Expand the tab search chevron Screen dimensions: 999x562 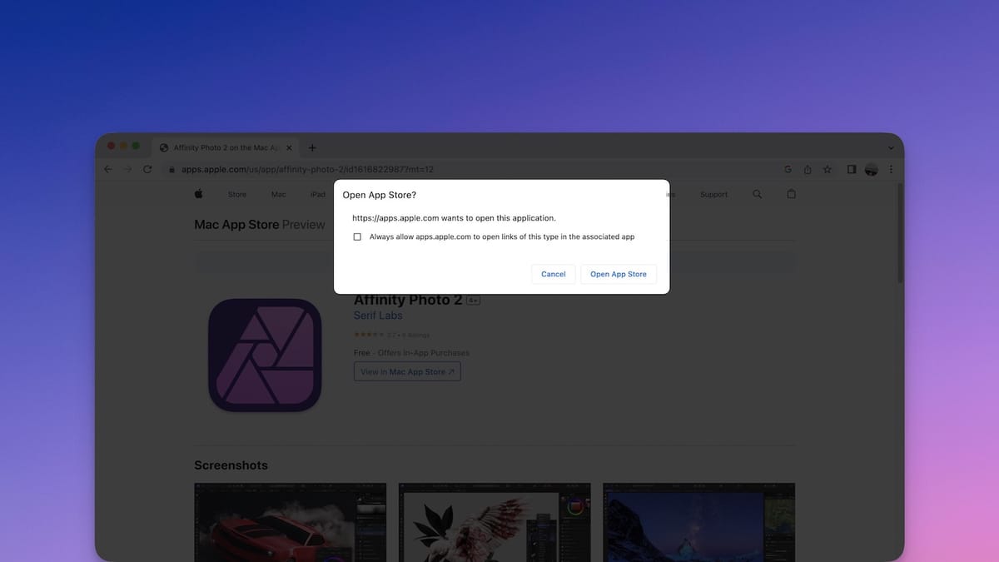pyautogui.click(x=891, y=147)
